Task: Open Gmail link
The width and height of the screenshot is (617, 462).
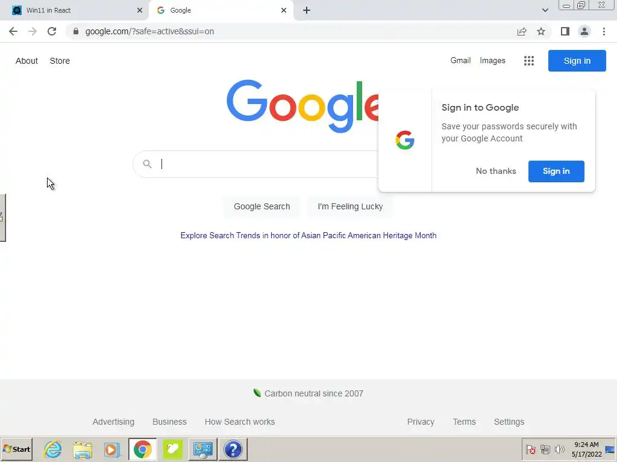Action: (460, 61)
